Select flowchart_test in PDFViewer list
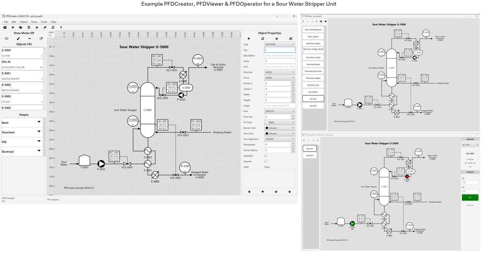The image size is (482, 254). click(313, 85)
